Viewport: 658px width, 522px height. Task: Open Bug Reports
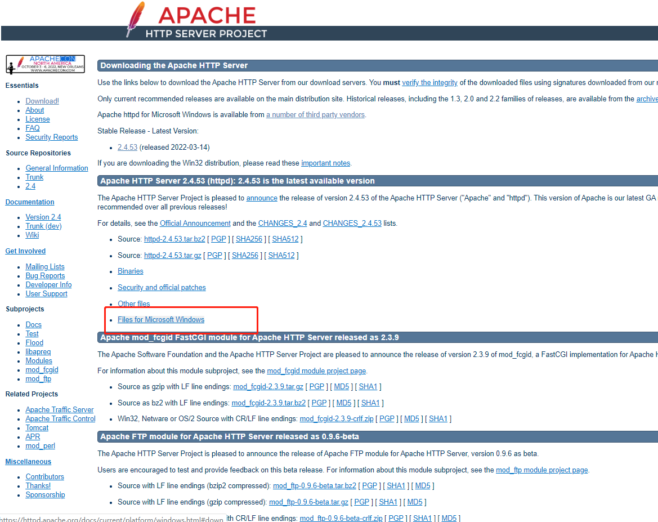46,276
